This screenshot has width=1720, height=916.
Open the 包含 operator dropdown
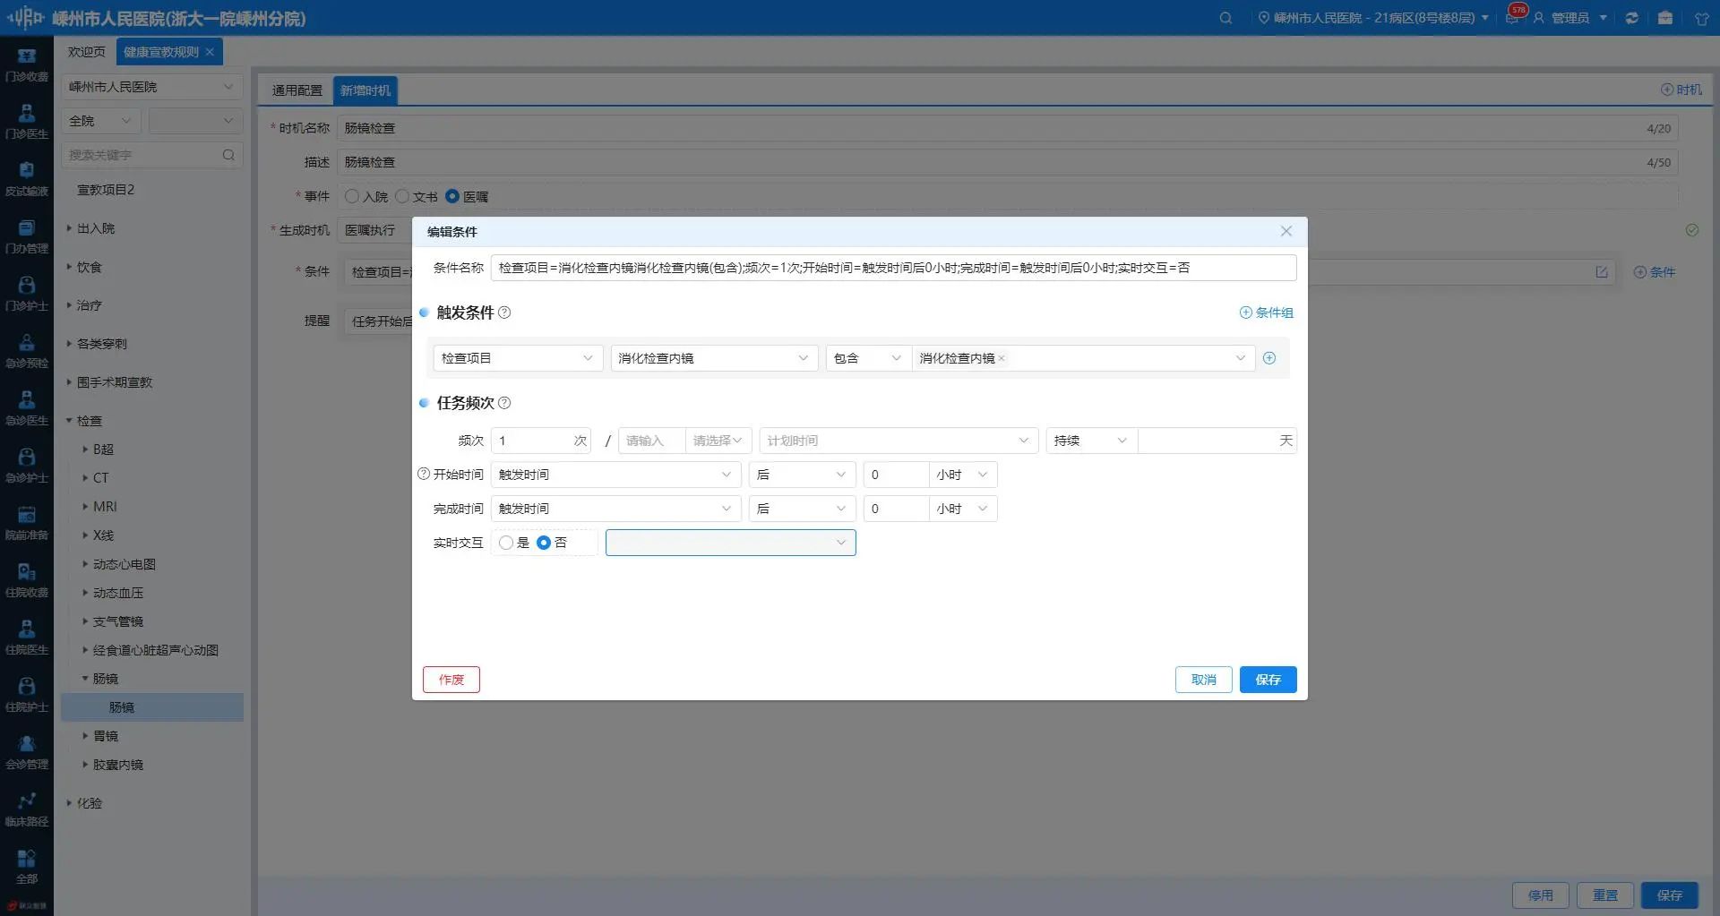point(866,358)
